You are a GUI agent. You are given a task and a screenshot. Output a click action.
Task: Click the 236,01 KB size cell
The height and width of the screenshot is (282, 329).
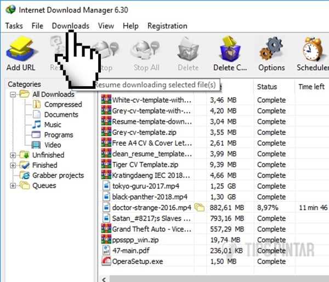point(226,251)
